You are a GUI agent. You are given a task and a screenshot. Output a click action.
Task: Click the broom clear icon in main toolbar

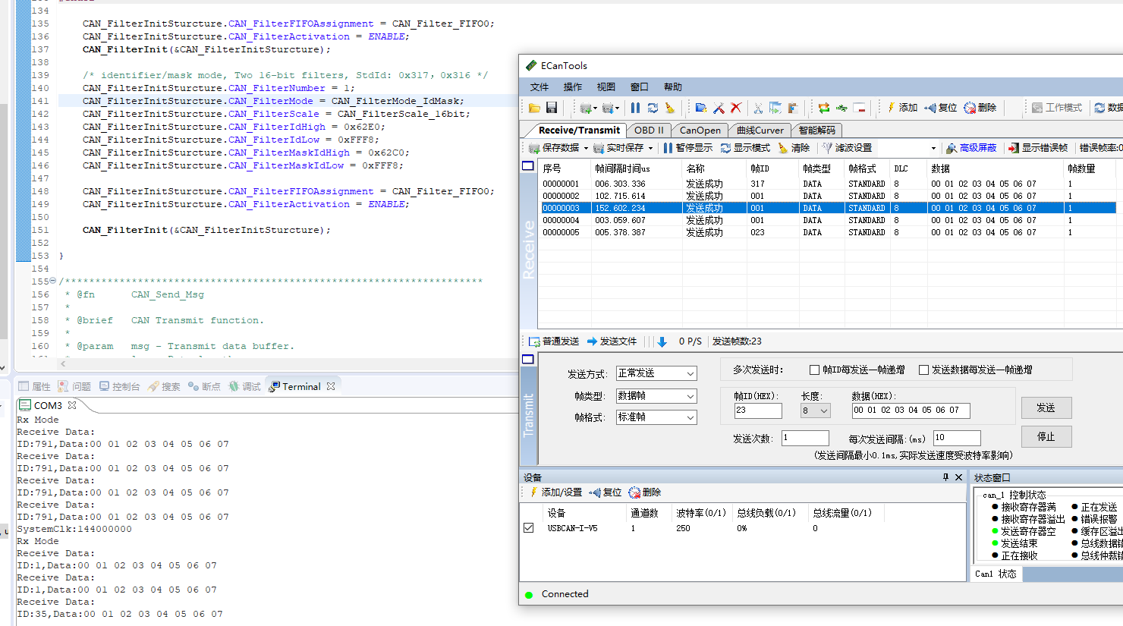(669, 108)
